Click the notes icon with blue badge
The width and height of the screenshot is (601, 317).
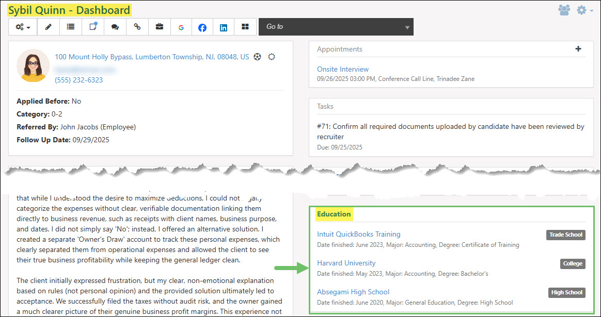pyautogui.click(x=92, y=27)
